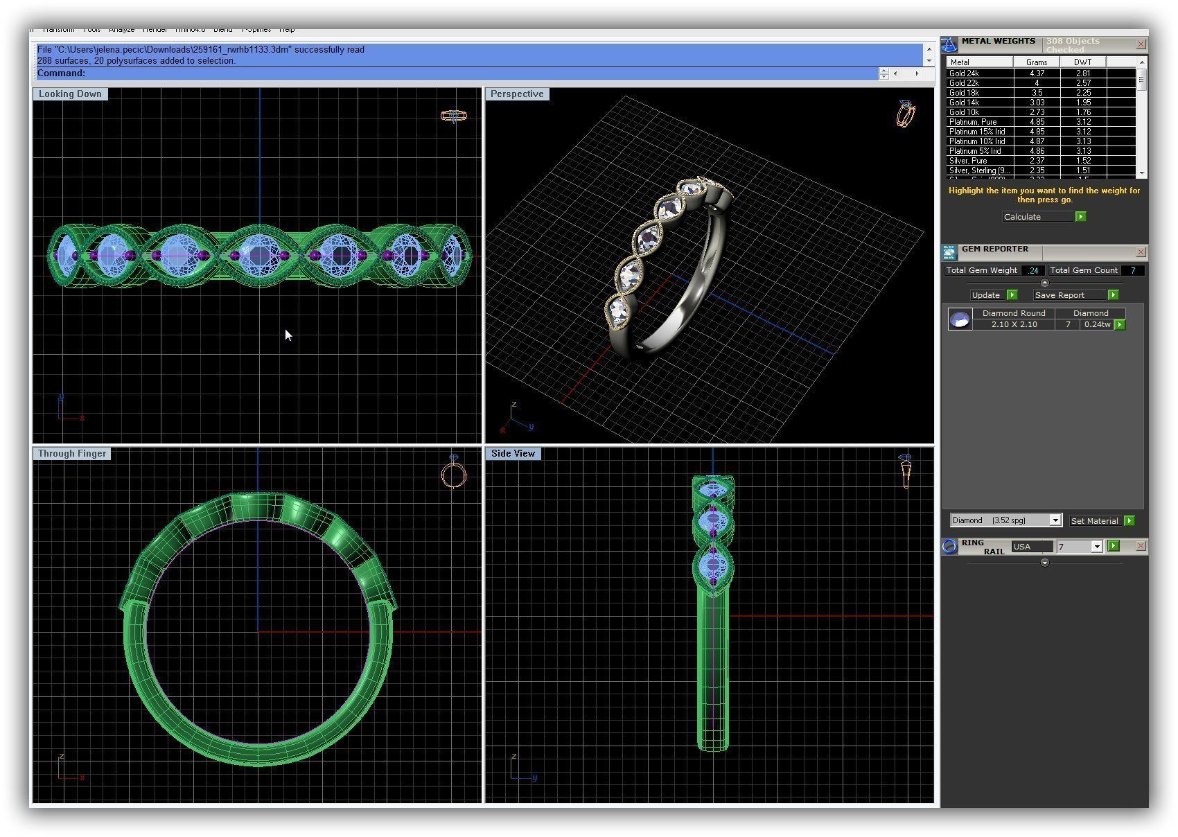Click the Perspective viewport orientation ring icon

tap(906, 114)
